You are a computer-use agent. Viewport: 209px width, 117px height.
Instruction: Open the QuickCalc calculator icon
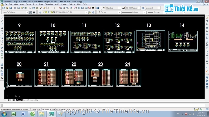tap(93, 8)
